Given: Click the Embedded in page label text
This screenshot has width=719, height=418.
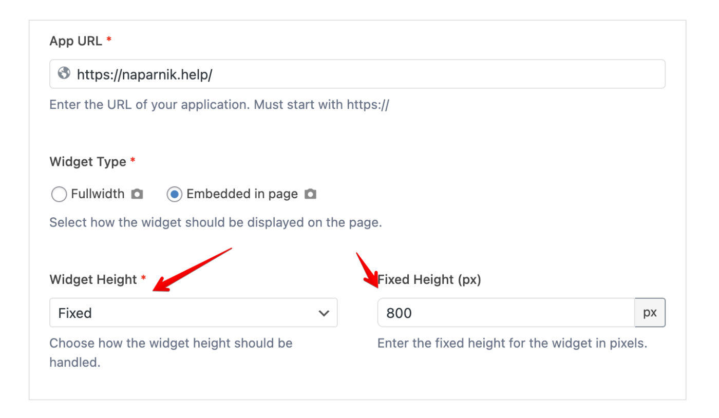Looking at the screenshot, I should tap(242, 194).
